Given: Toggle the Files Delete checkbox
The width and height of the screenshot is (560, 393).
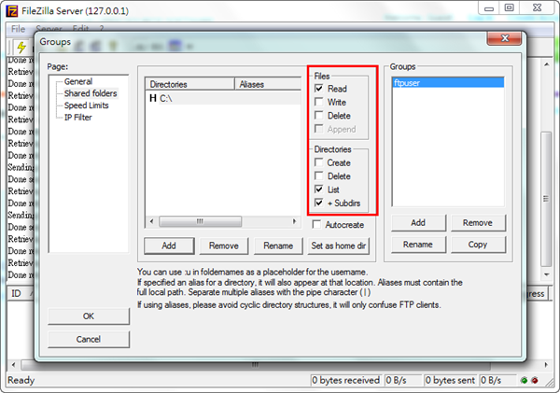Looking at the screenshot, I should tap(318, 116).
